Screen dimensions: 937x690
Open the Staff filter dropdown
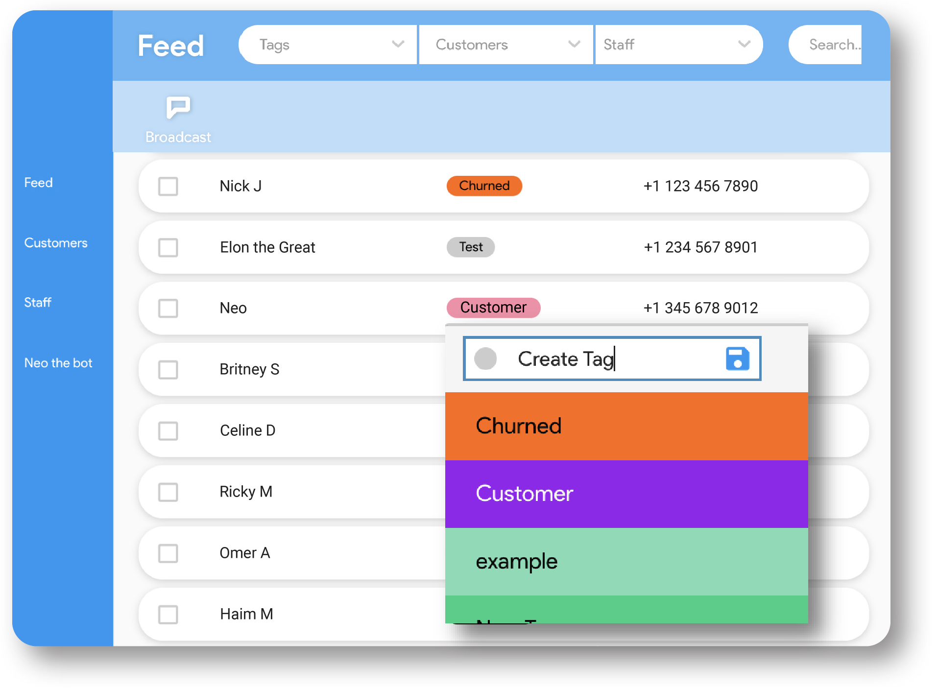678,45
